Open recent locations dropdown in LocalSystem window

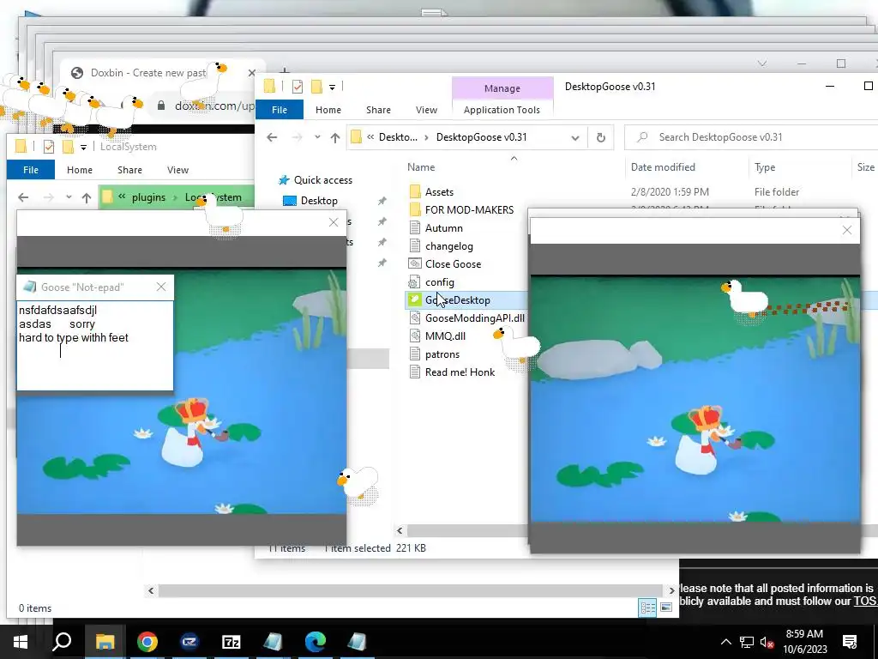(69, 197)
